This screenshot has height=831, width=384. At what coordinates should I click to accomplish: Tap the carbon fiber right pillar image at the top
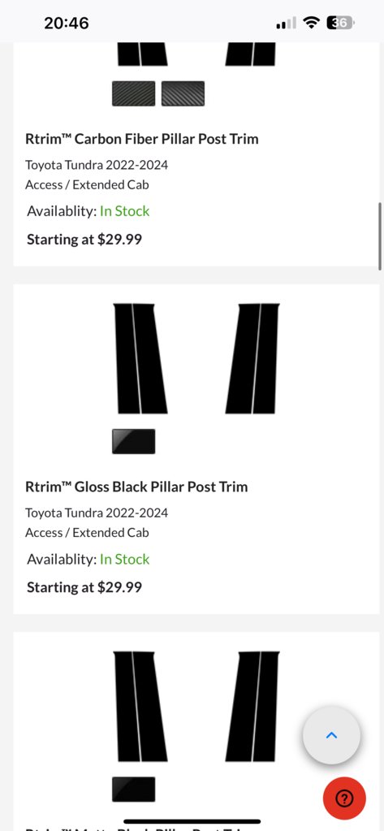click(251, 54)
